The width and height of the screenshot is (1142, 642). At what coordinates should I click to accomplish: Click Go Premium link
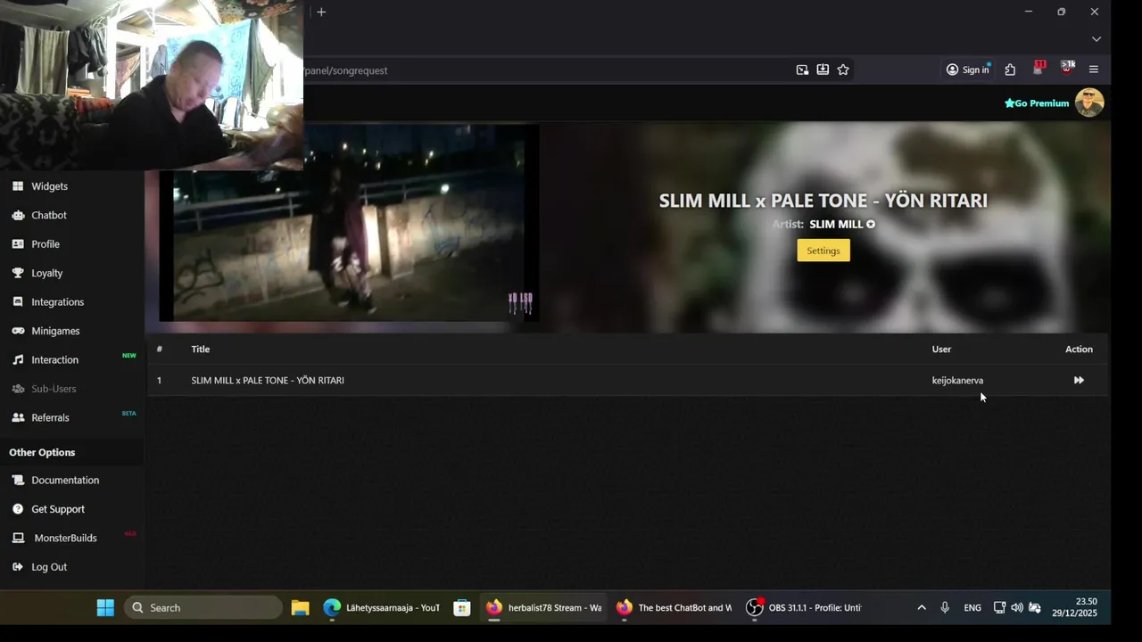pyautogui.click(x=1037, y=103)
